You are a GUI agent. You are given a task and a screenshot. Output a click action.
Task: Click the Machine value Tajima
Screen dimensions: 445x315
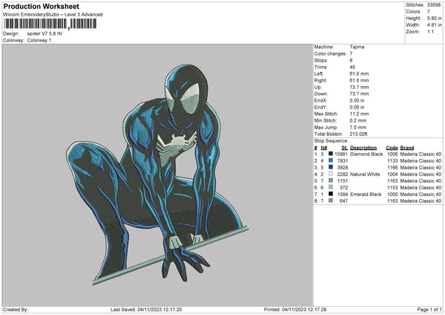coord(357,47)
